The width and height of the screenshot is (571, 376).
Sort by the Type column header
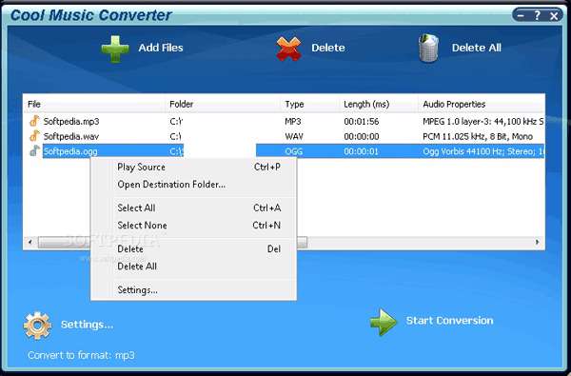(310, 104)
